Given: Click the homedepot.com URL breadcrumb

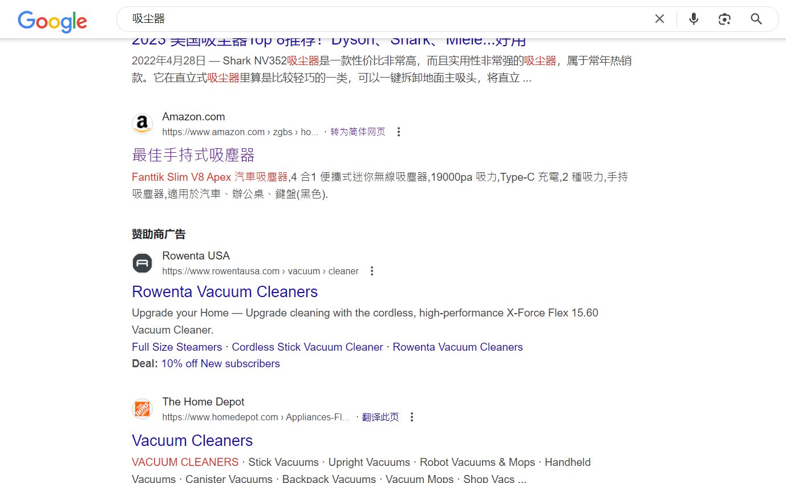Looking at the screenshot, I should (x=256, y=417).
